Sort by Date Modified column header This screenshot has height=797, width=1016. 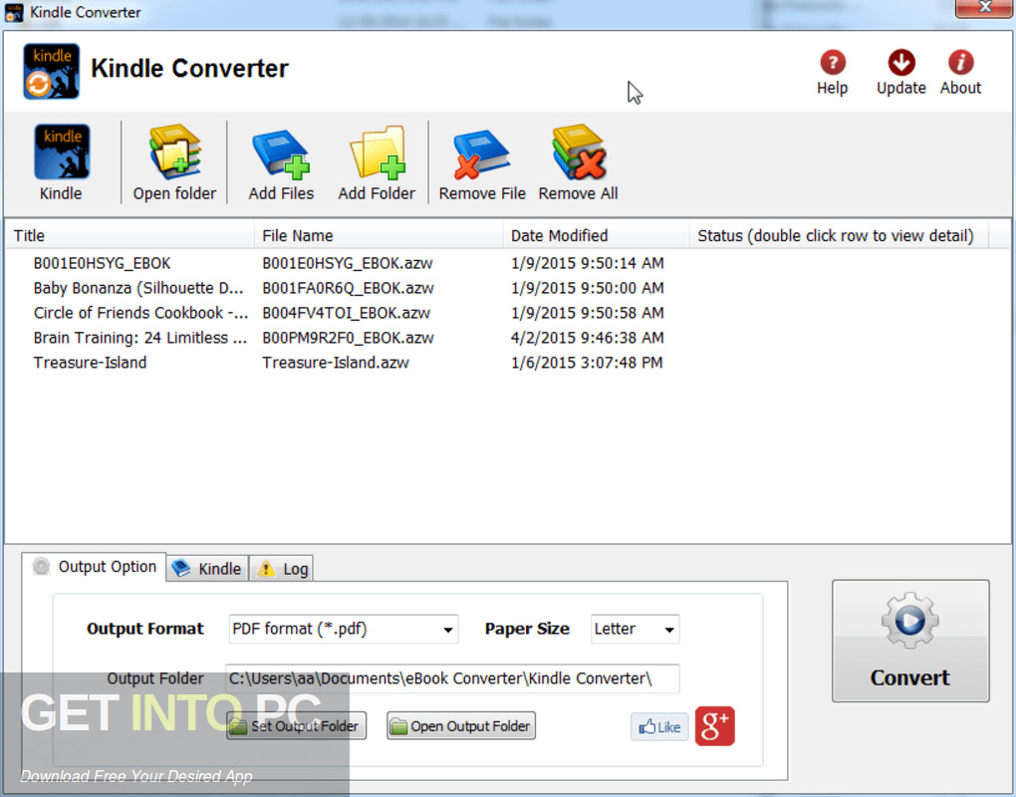[x=596, y=235]
